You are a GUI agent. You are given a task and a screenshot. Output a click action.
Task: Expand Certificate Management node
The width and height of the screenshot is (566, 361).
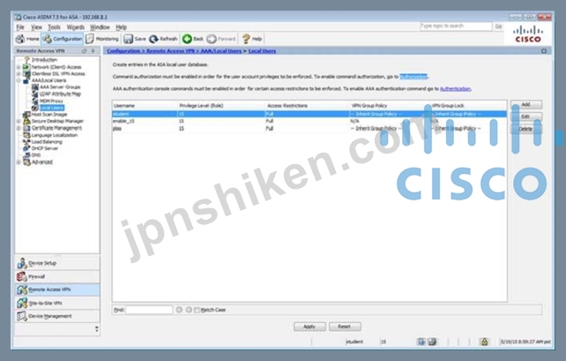pos(19,128)
